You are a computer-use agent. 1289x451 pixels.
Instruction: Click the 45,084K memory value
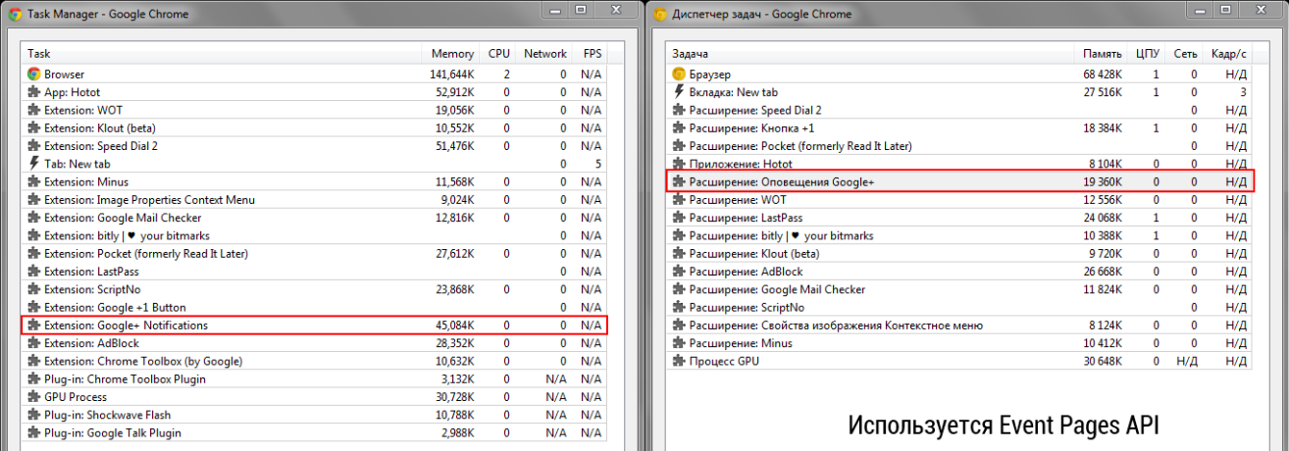point(455,326)
